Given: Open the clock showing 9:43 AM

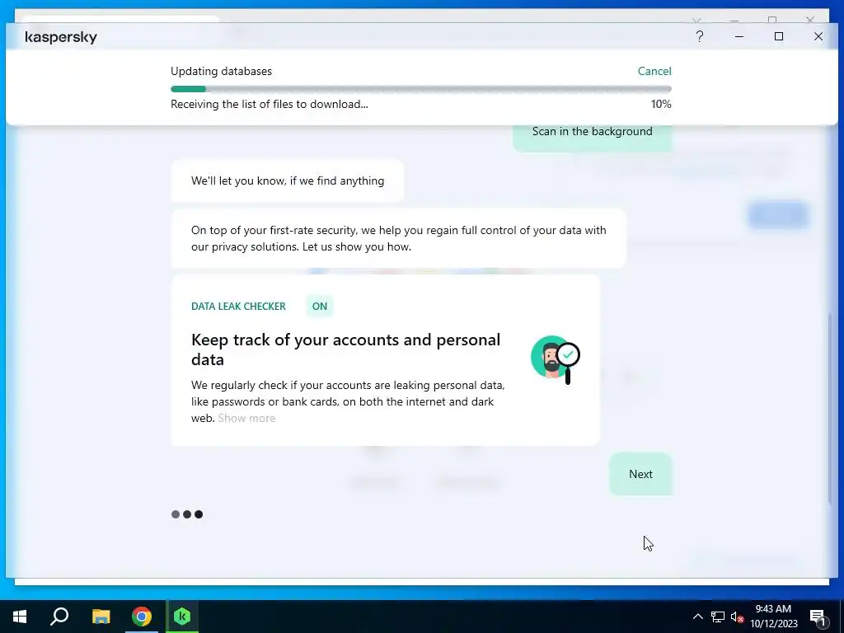Looking at the screenshot, I should [x=773, y=617].
